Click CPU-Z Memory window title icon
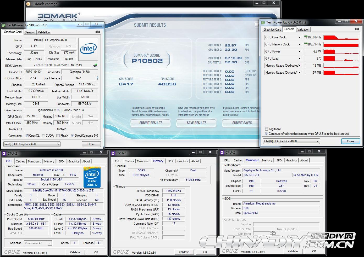This screenshot has height=257, width=364. pyautogui.click(x=113, y=153)
